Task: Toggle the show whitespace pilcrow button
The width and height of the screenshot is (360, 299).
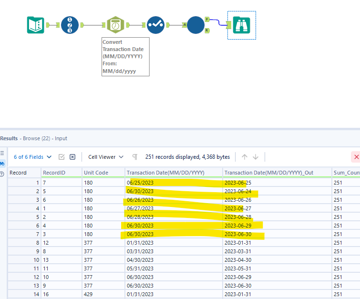Action: (x=135, y=157)
